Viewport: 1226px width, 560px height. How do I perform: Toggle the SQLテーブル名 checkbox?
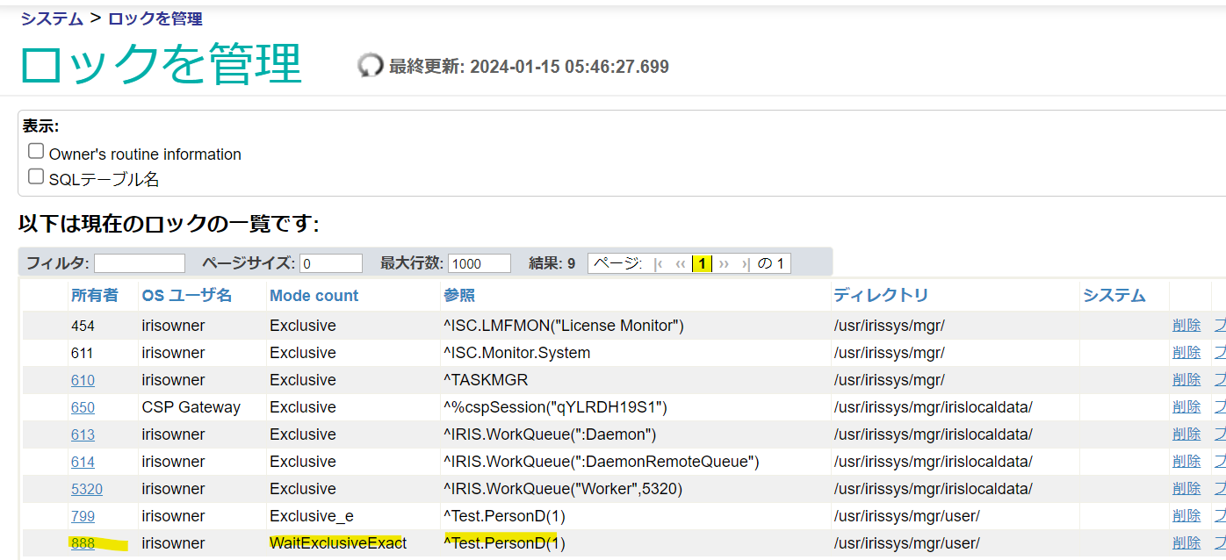click(x=36, y=176)
